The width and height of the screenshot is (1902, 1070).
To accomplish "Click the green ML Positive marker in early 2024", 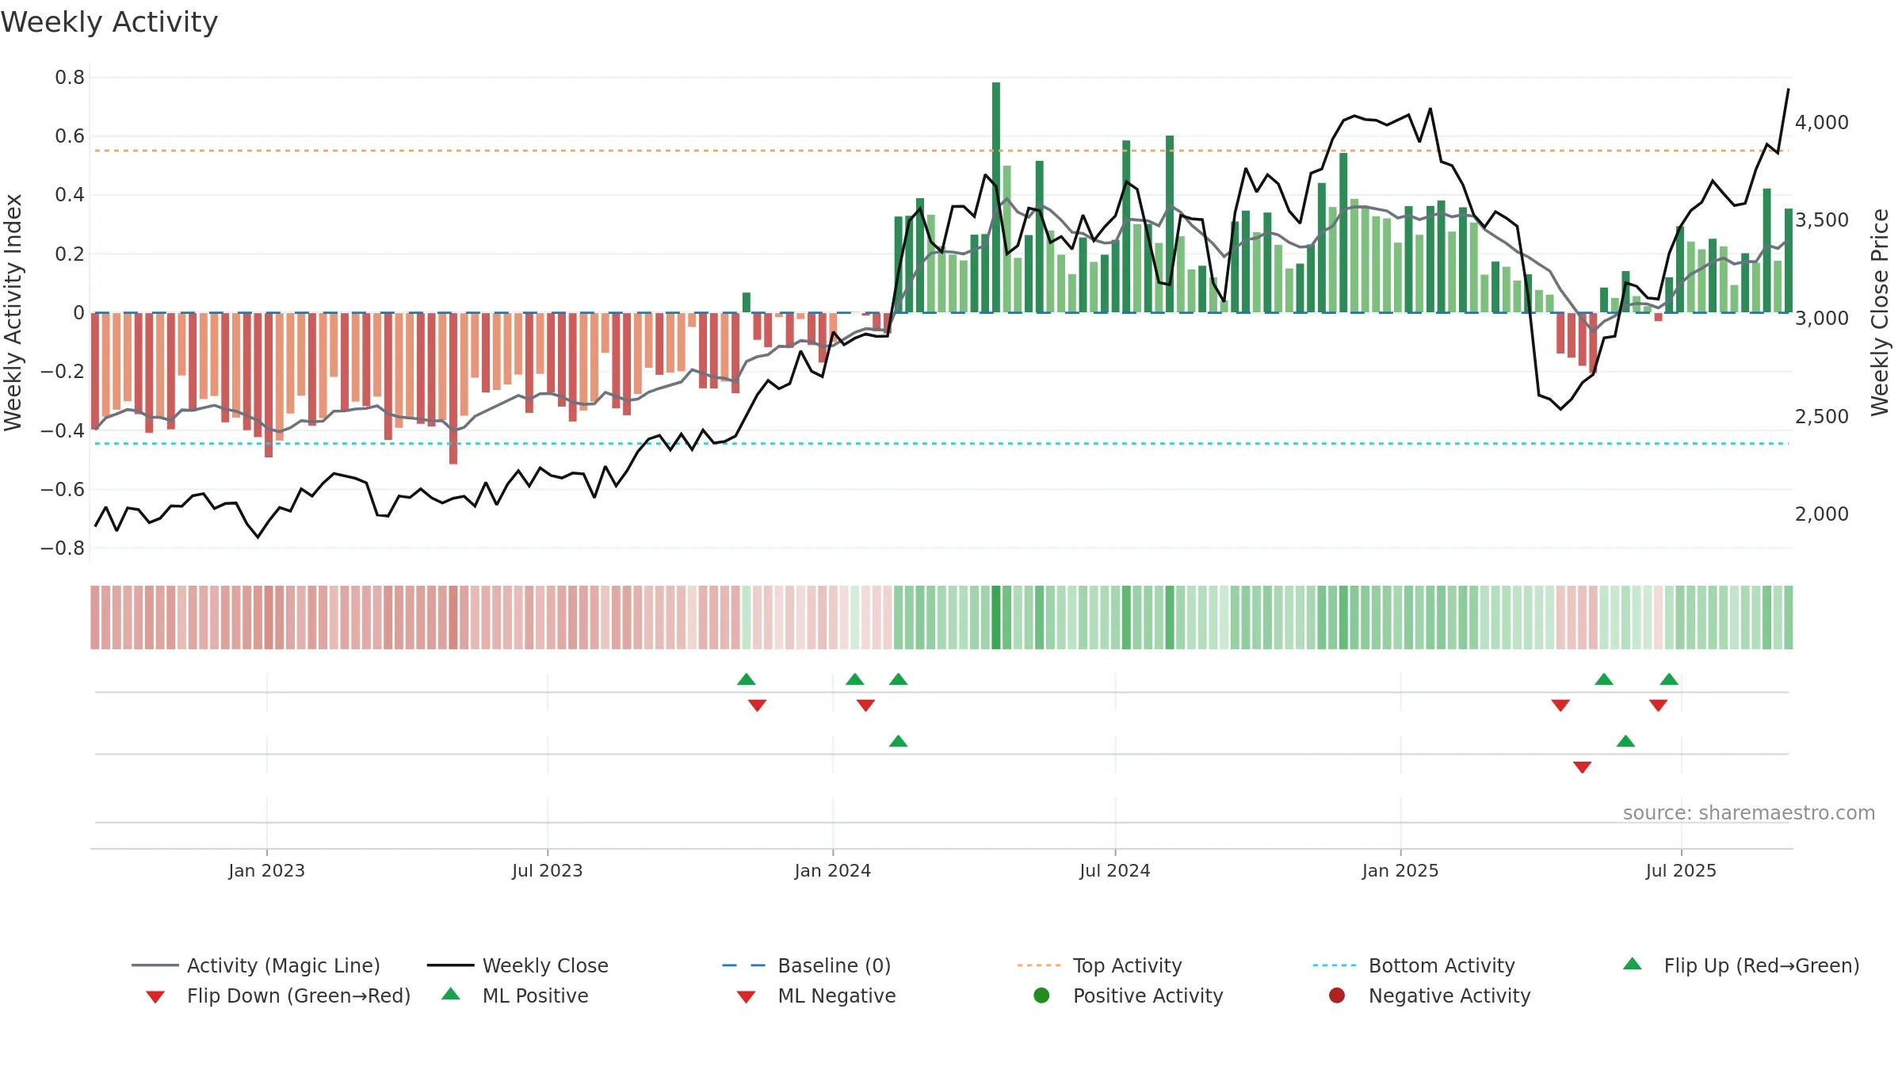I will pyautogui.click(x=898, y=741).
